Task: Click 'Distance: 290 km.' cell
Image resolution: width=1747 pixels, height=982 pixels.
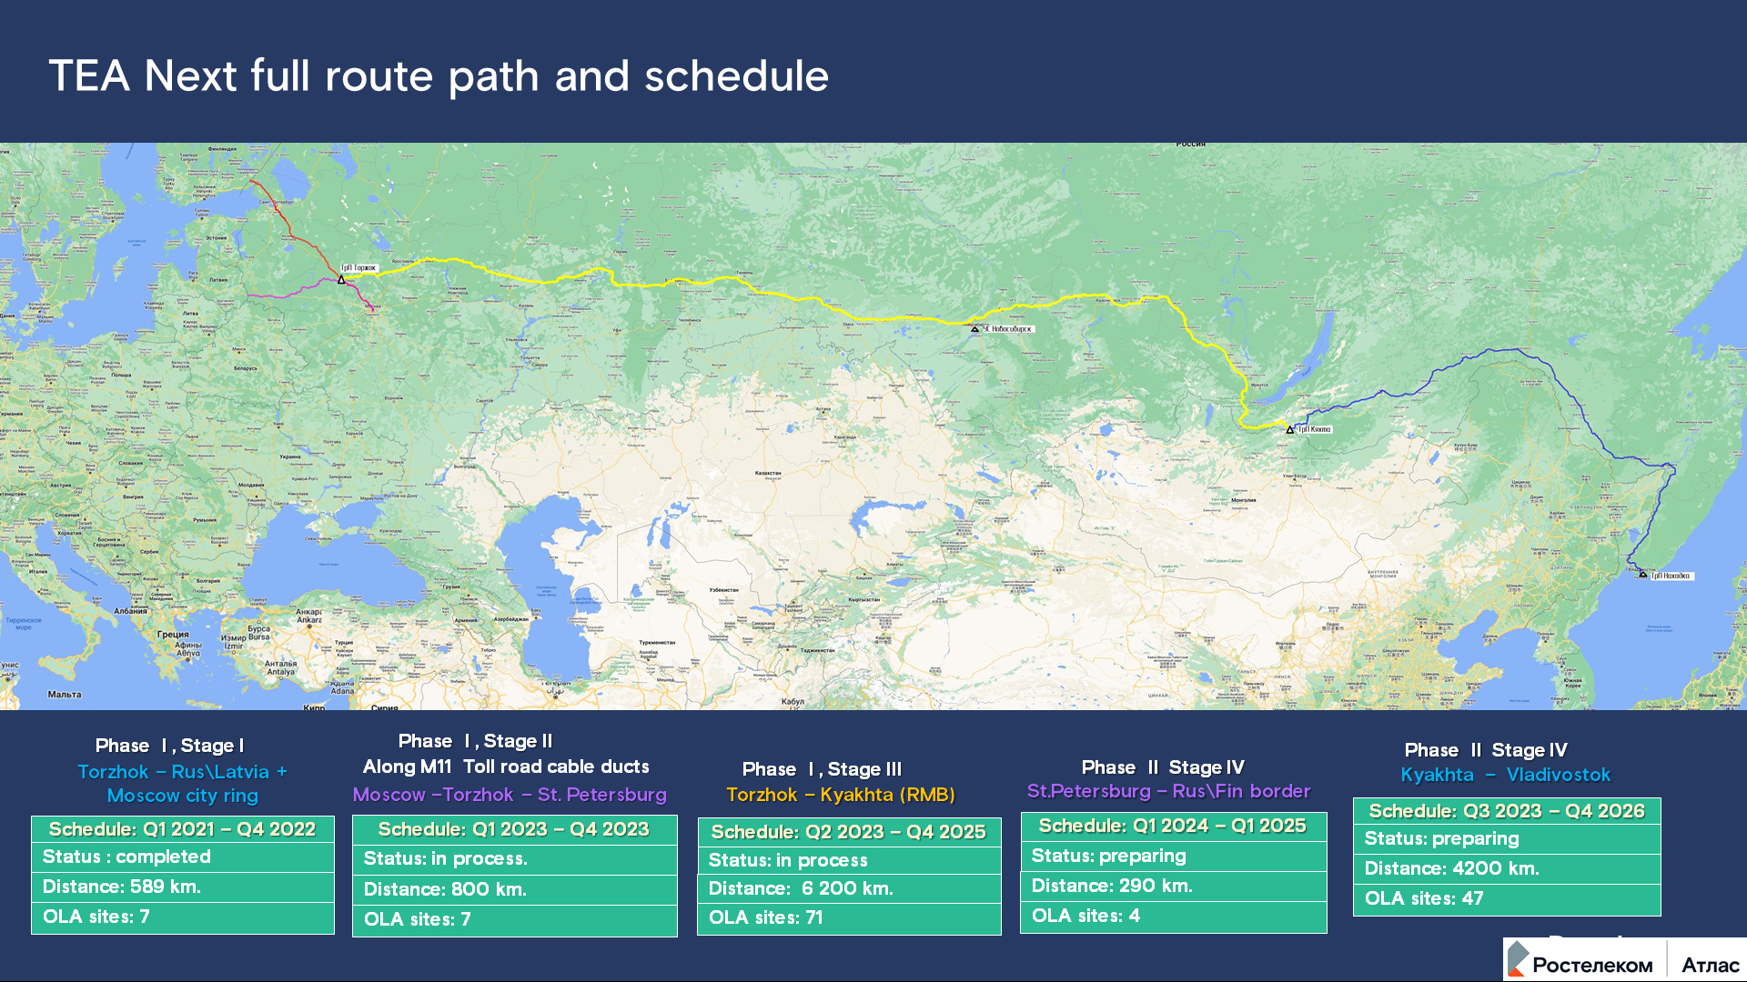Action: point(1174,887)
